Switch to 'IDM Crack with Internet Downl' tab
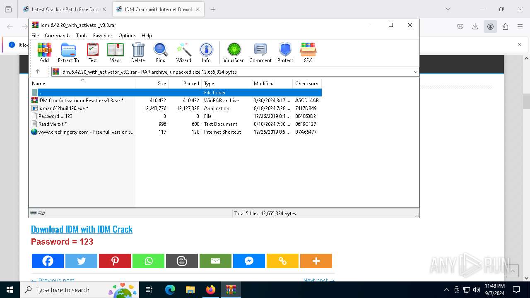This screenshot has height=298, width=530. point(158,9)
